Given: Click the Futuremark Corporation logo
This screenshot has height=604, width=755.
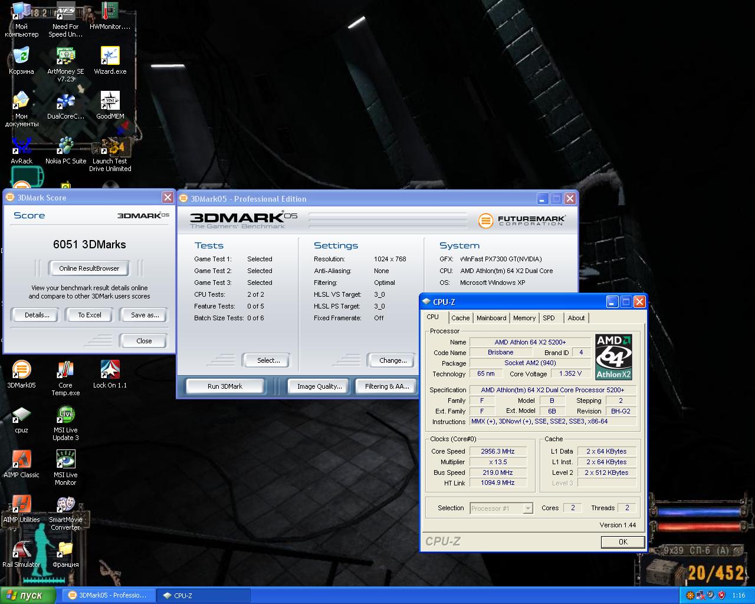Looking at the screenshot, I should click(522, 220).
